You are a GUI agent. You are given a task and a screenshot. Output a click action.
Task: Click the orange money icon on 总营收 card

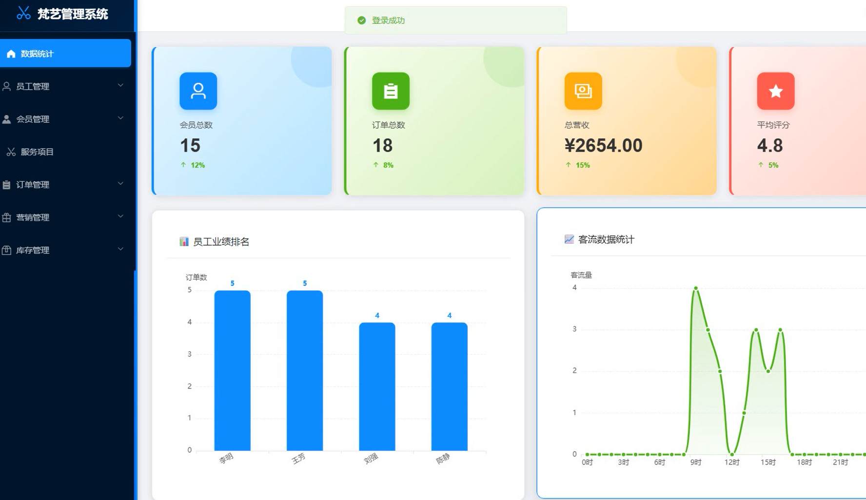[x=583, y=91]
